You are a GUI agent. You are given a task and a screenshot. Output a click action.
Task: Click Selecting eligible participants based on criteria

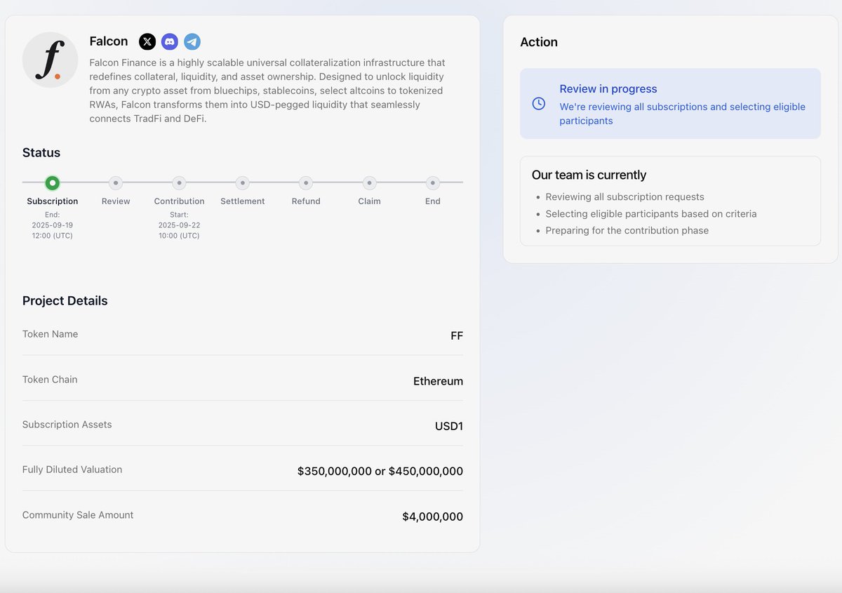pos(651,214)
